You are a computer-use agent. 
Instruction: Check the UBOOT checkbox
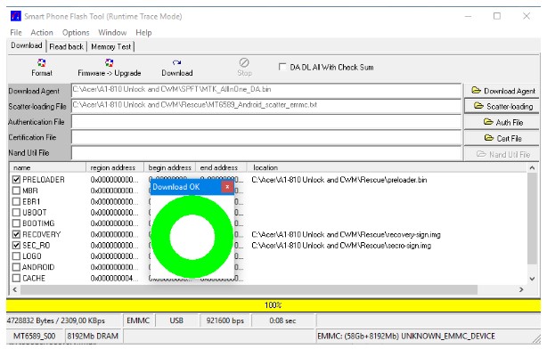pyautogui.click(x=16, y=212)
